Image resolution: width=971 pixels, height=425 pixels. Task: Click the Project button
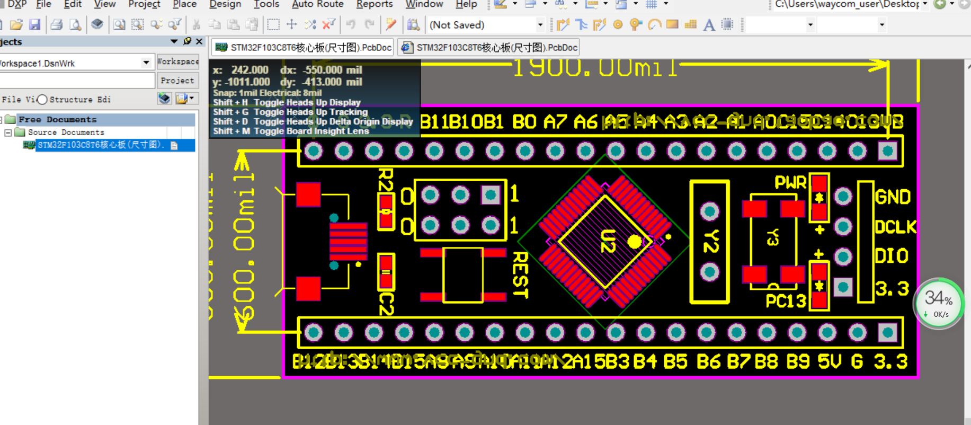(177, 81)
